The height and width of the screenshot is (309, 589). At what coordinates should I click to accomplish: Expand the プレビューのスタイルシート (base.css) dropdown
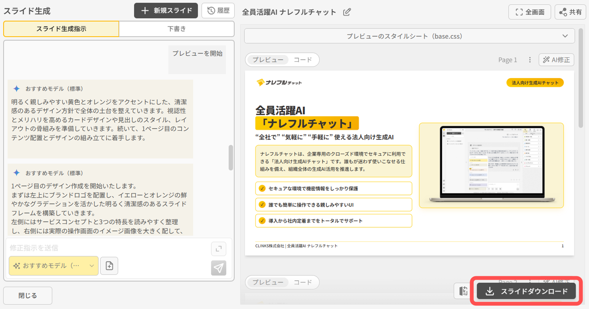pyautogui.click(x=409, y=36)
